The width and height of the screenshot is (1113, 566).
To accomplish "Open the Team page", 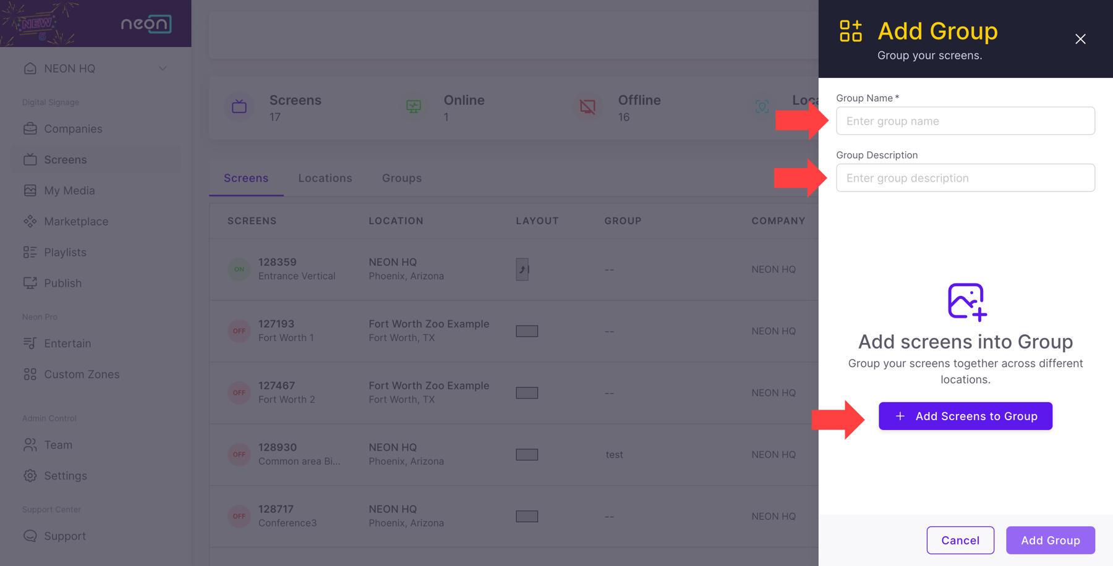I will click(x=58, y=445).
